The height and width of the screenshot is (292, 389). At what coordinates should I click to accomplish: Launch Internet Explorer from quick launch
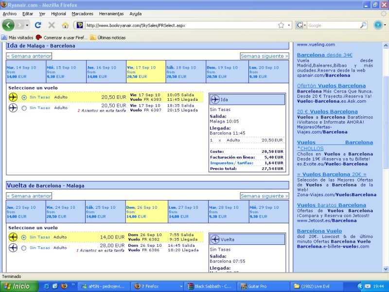(46, 286)
